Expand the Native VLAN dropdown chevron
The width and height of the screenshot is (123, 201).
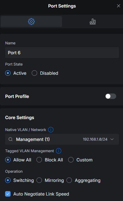pyautogui.click(x=112, y=139)
